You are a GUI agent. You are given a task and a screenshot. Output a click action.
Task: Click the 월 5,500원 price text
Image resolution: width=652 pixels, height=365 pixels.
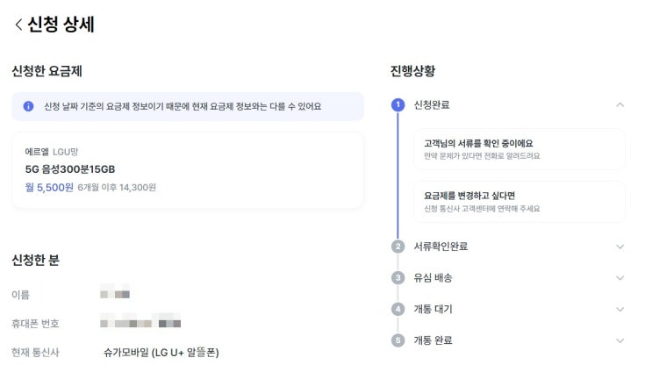pos(49,187)
